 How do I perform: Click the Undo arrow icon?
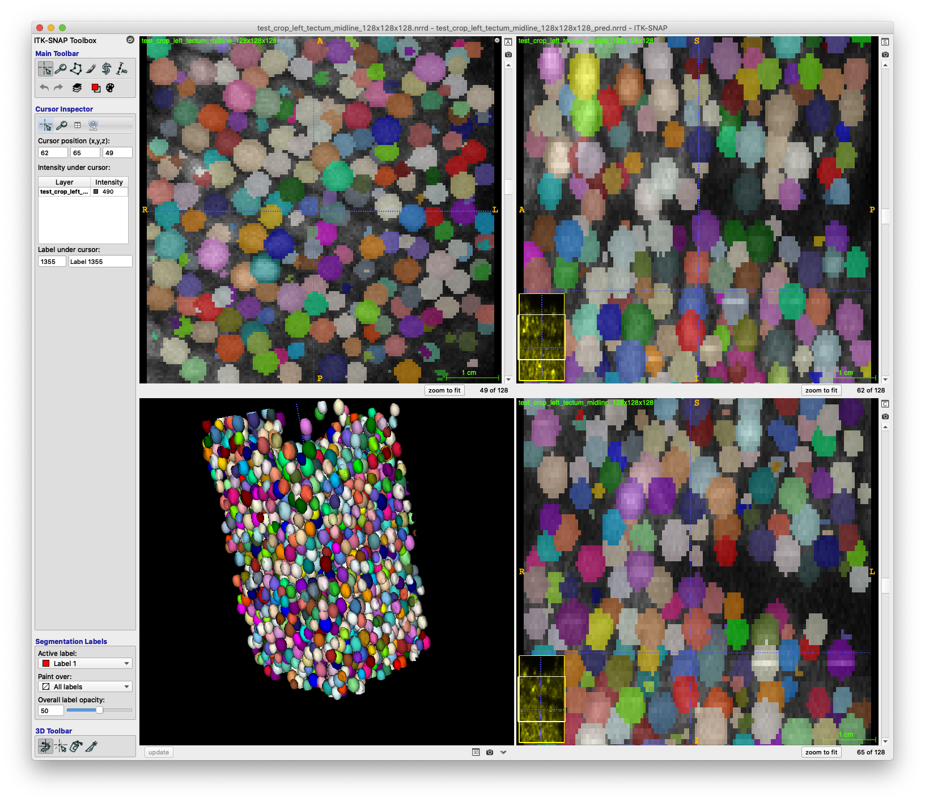coord(45,87)
